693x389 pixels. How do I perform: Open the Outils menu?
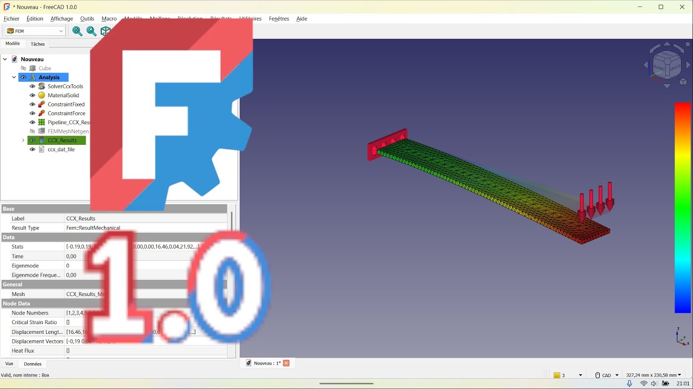87,18
